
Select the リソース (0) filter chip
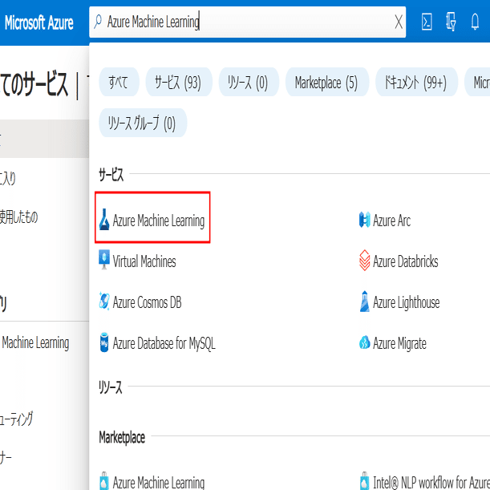pyautogui.click(x=249, y=82)
